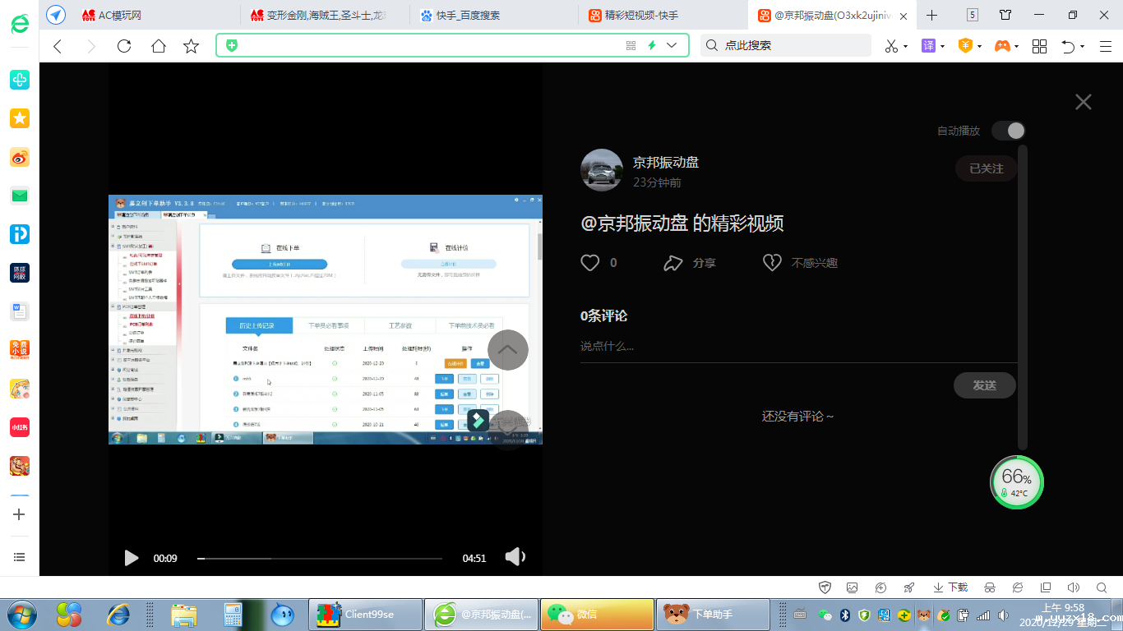The width and height of the screenshot is (1123, 631).
Task: Click the comment input field
Action: pyautogui.click(x=797, y=346)
